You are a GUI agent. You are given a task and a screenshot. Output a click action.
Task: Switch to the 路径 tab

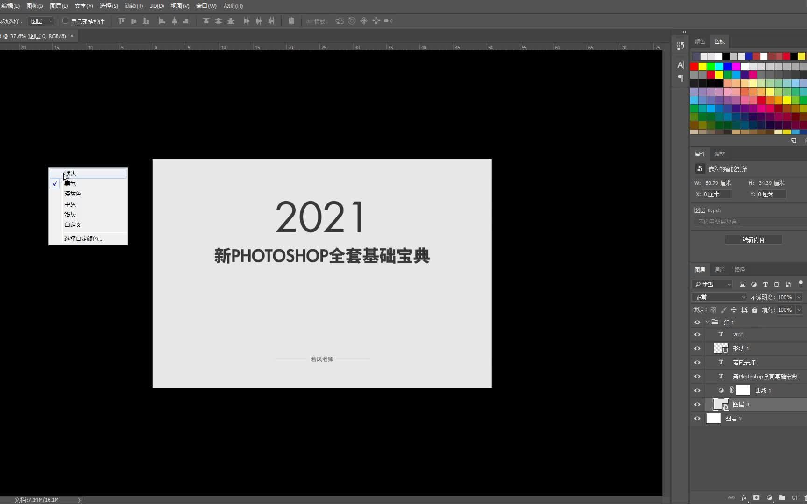pos(740,270)
